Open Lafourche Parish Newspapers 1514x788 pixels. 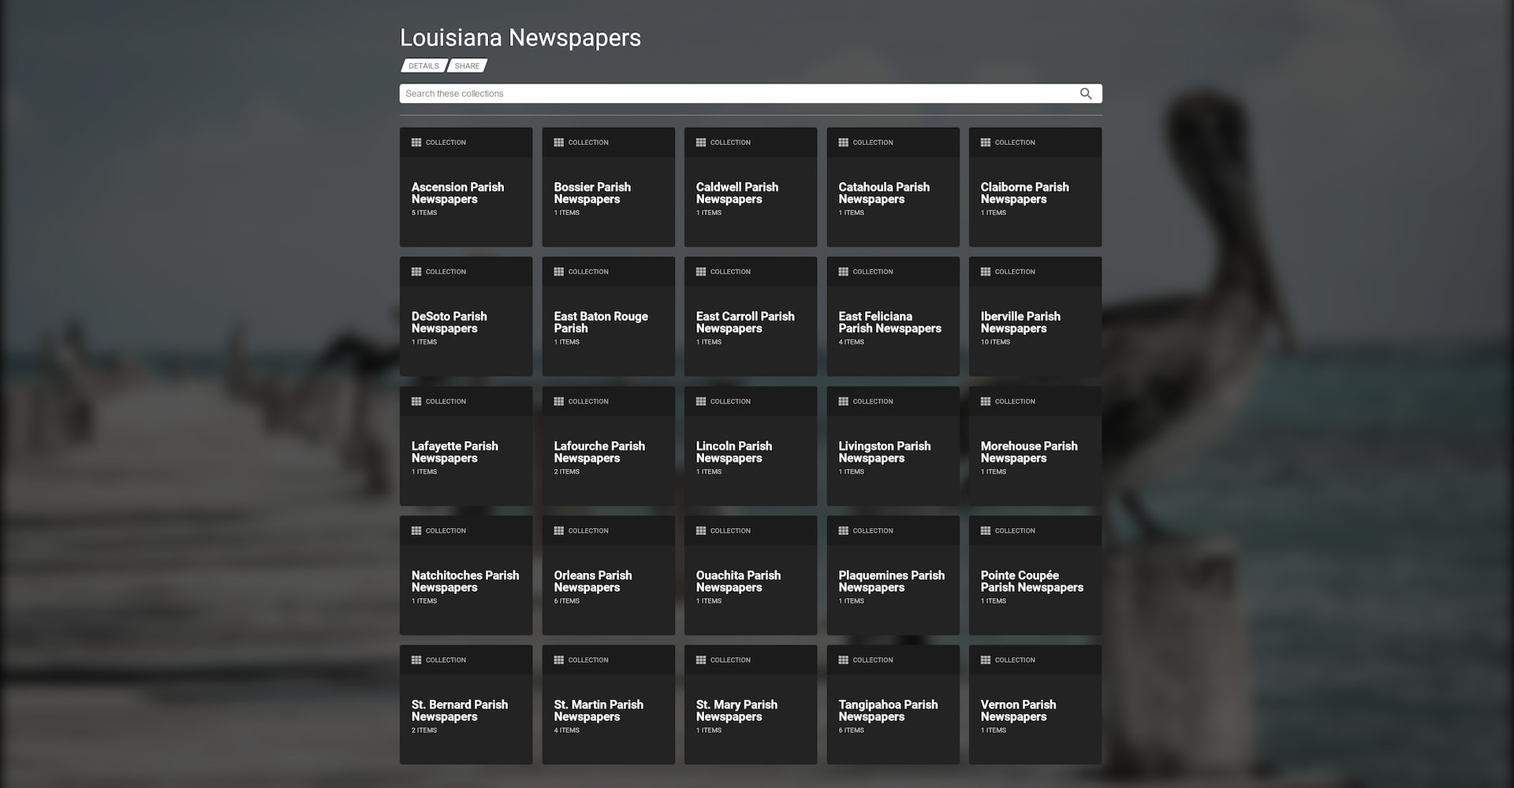608,452
